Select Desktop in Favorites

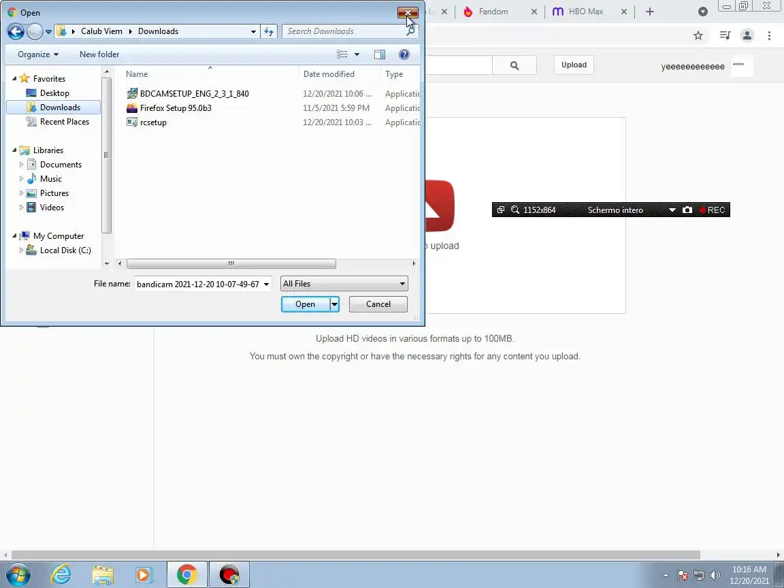[x=54, y=93]
